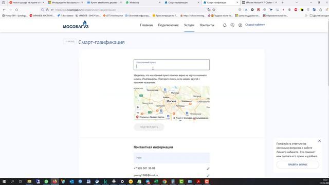Open the VPNGATE - DHCP bookmark

pos(88,15)
